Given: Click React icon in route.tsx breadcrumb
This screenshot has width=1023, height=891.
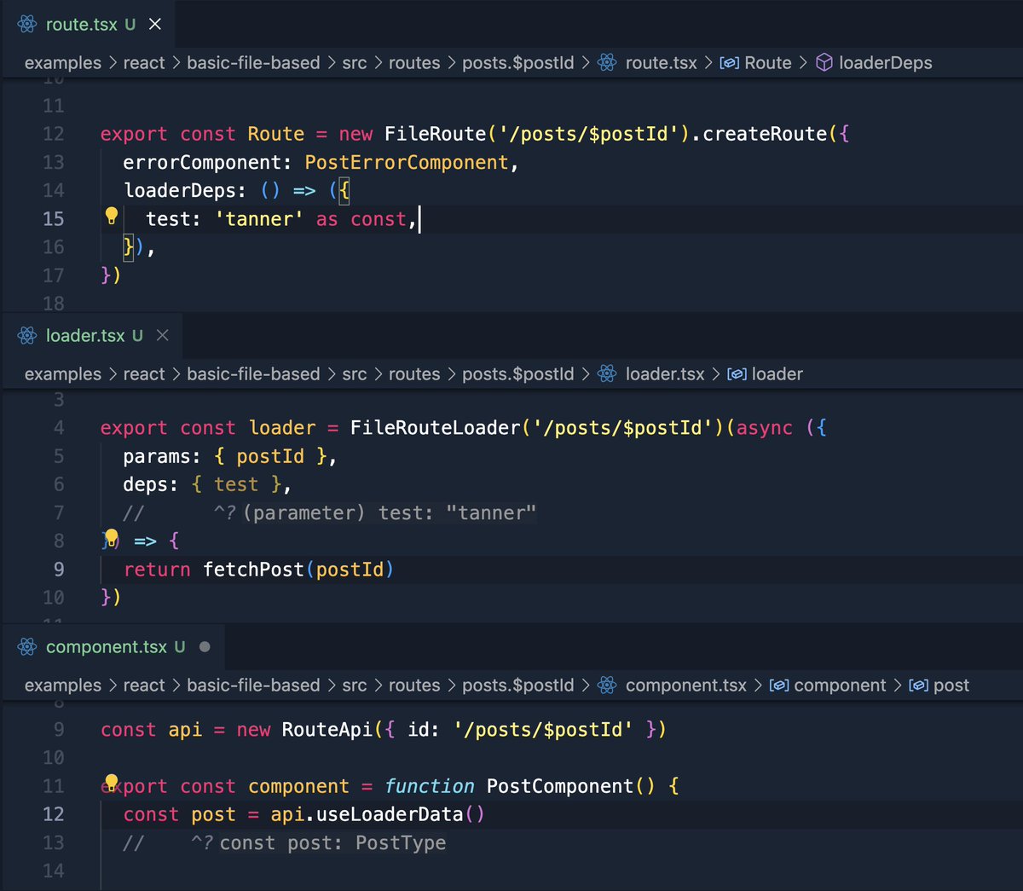Looking at the screenshot, I should (x=607, y=62).
